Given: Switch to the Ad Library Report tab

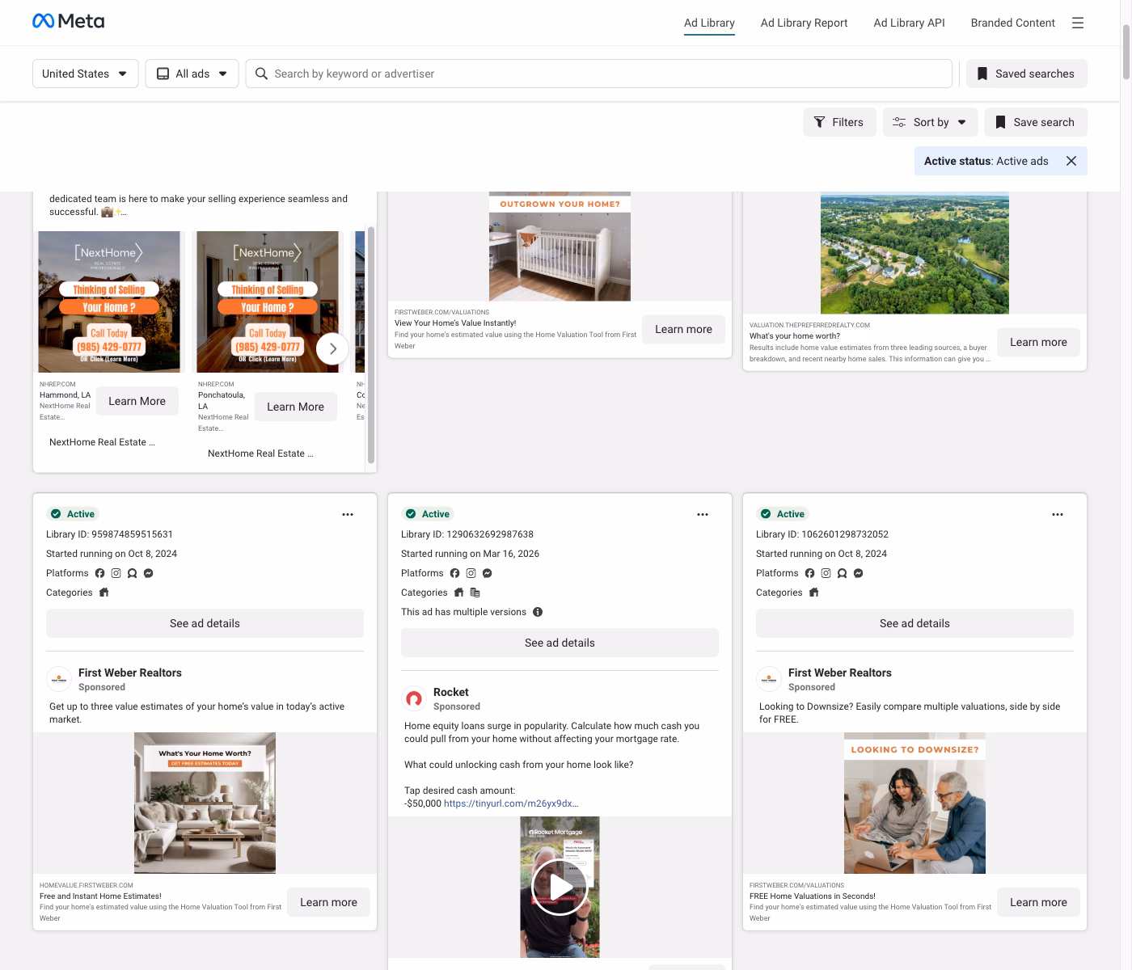Looking at the screenshot, I should [x=804, y=23].
